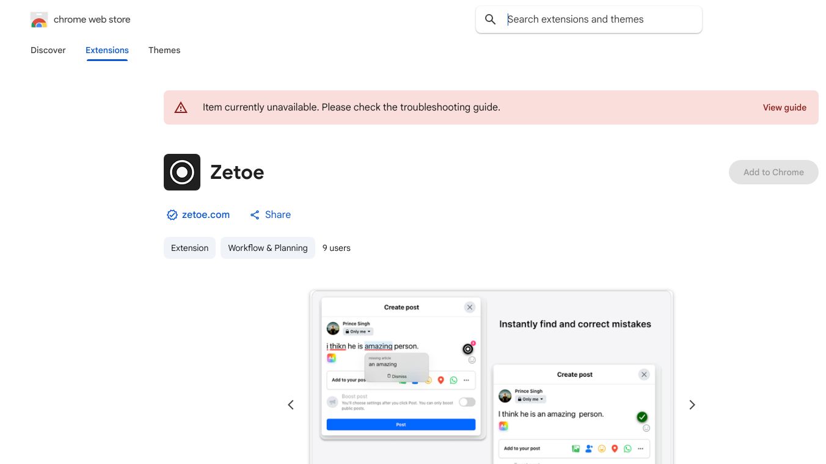Screen dimensions: 826x464
Task: Click the green checkmark in second preview
Action: click(642, 417)
